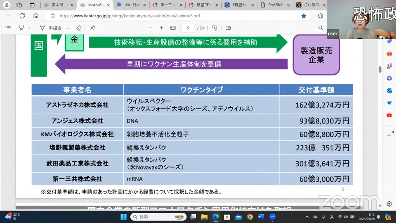
Task: Open Outlook in the Edge sidebar
Action: [389, 90]
